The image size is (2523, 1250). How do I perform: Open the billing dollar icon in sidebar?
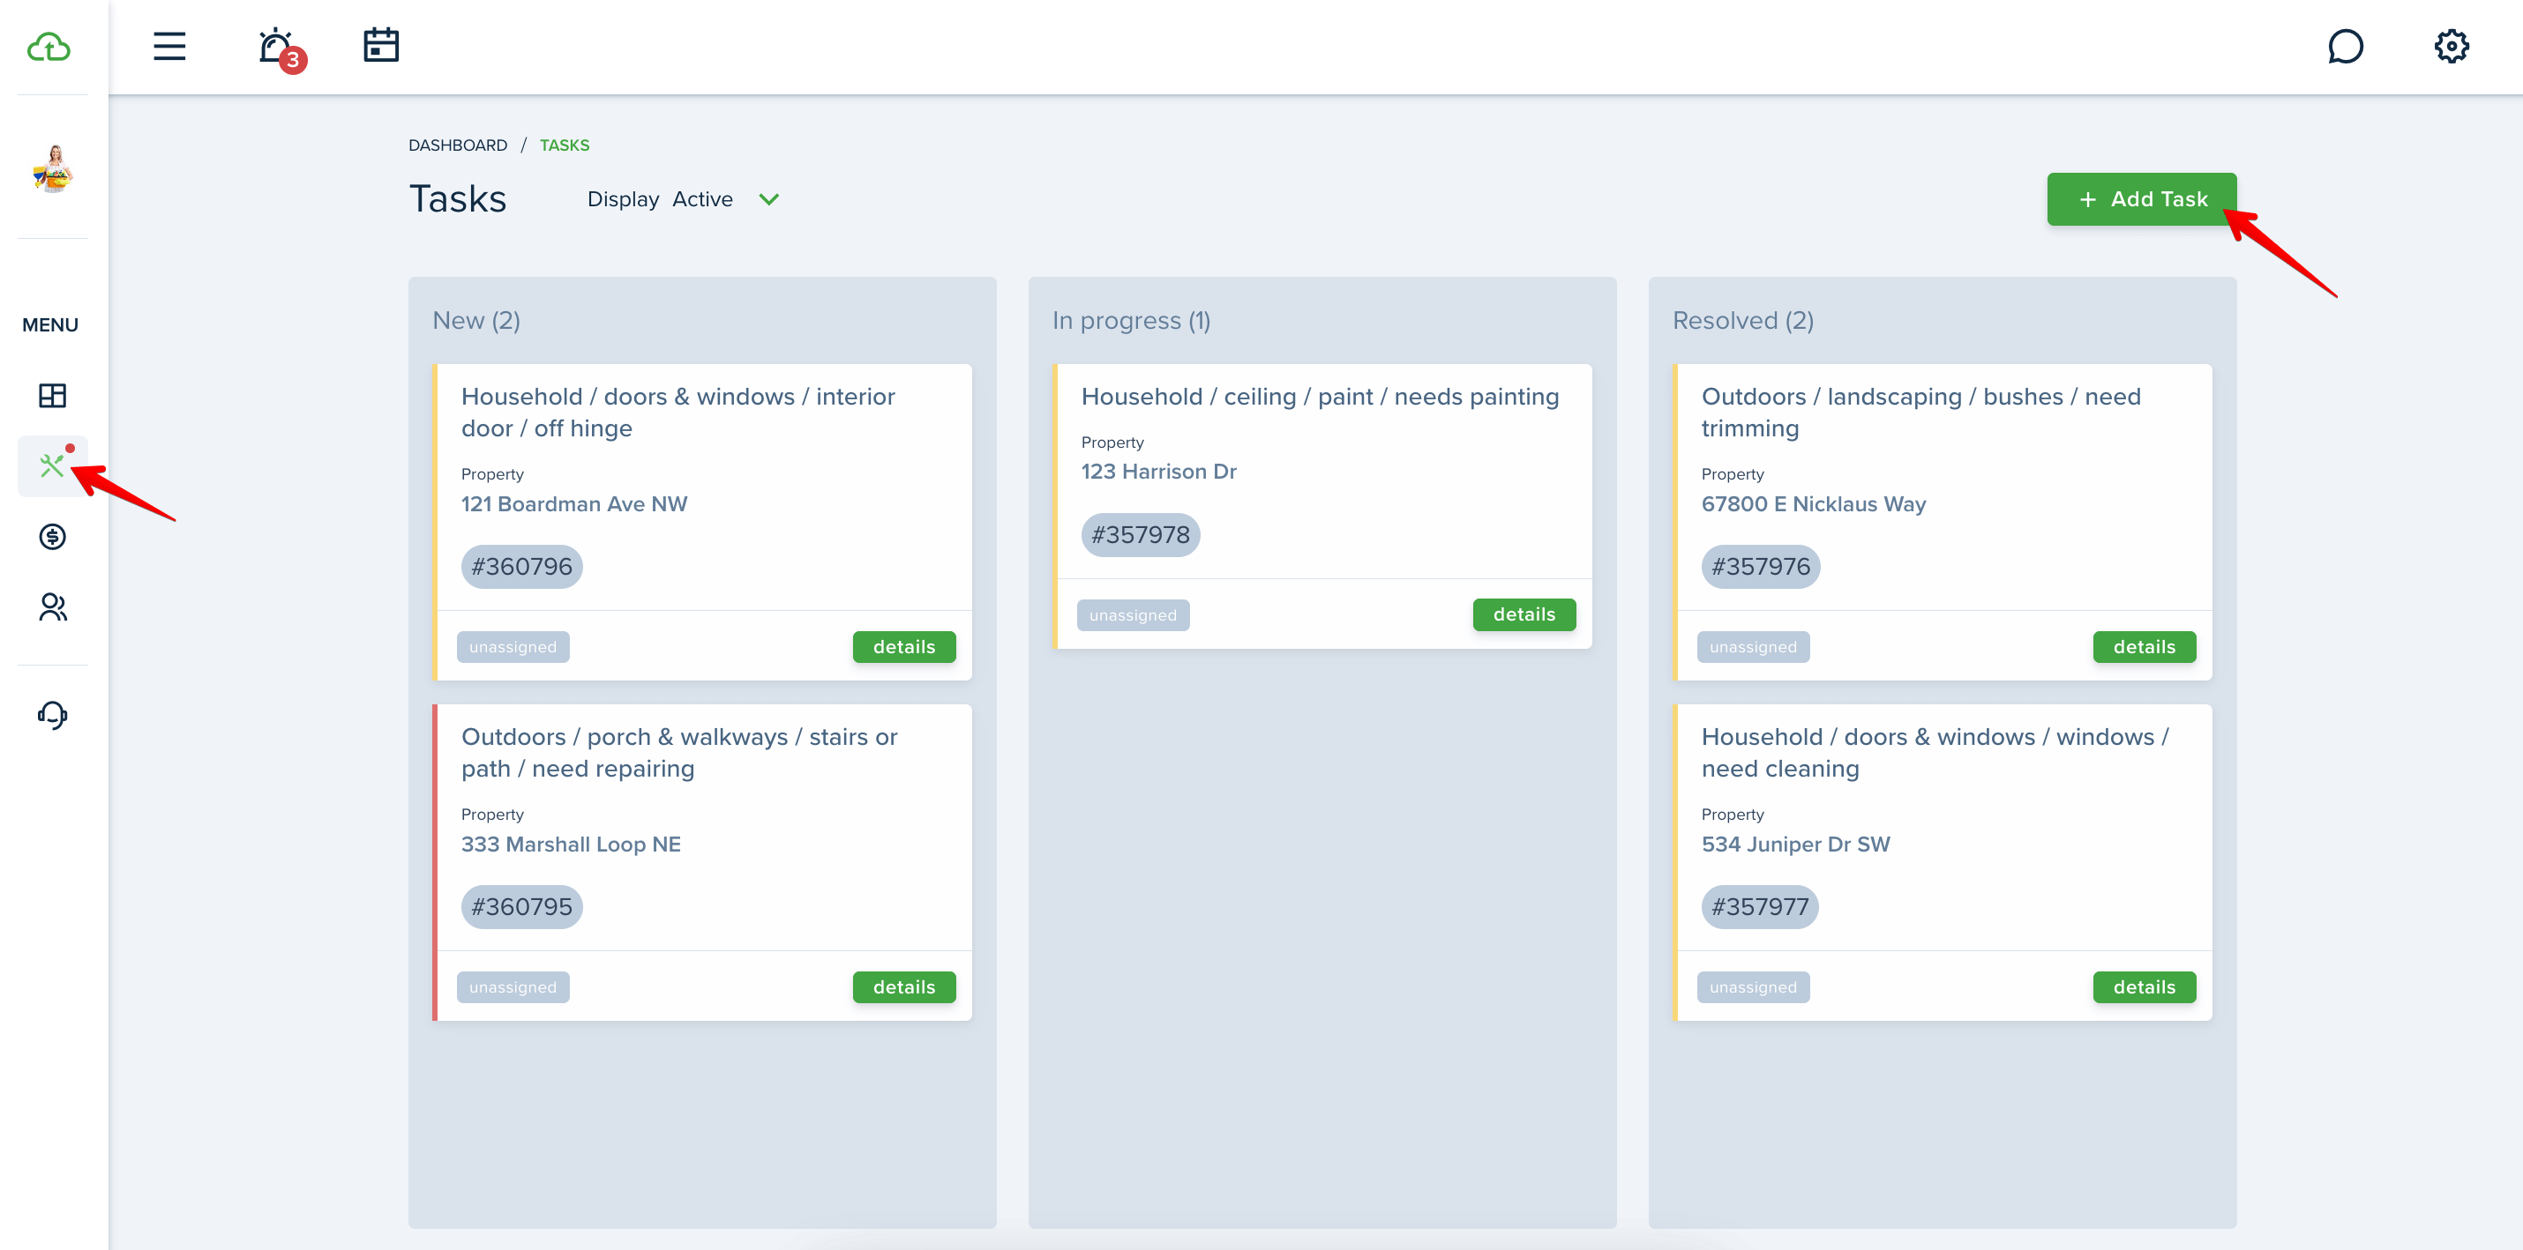tap(53, 537)
